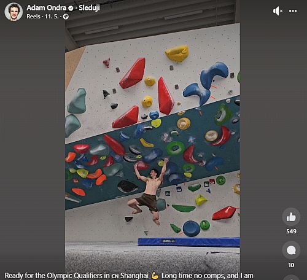Follow the page via Sleduji button
Viewport: 307px width, 280px height.
click(89, 8)
